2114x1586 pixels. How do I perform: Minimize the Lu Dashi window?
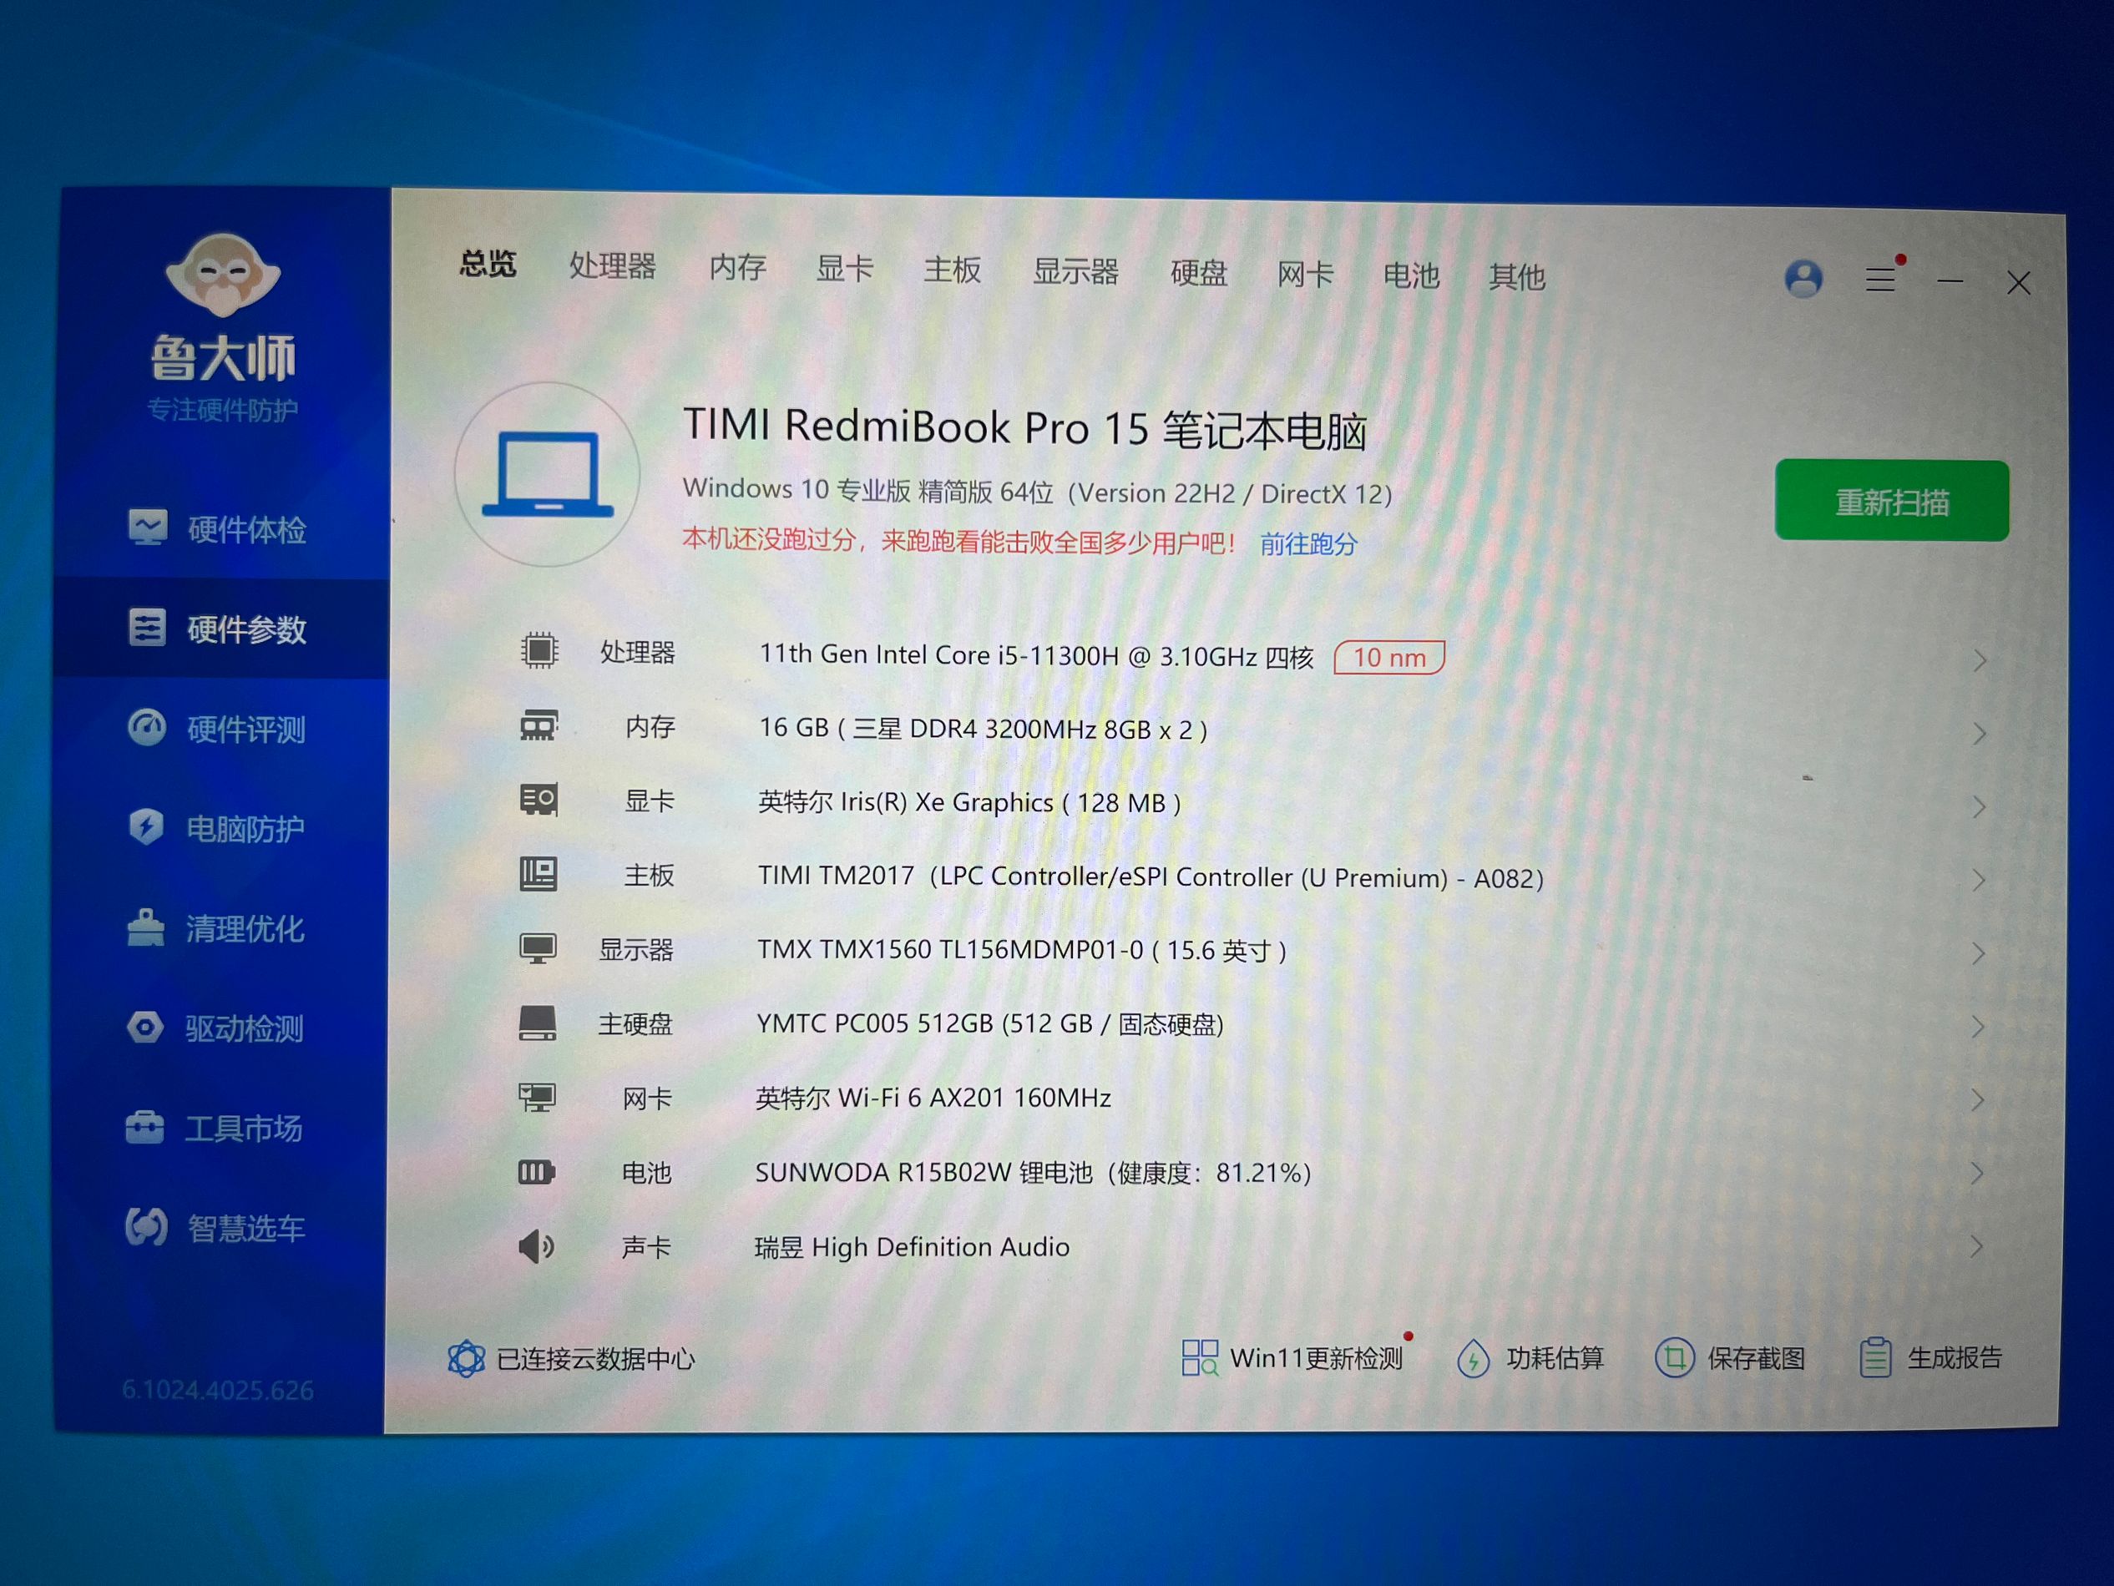coord(1950,281)
